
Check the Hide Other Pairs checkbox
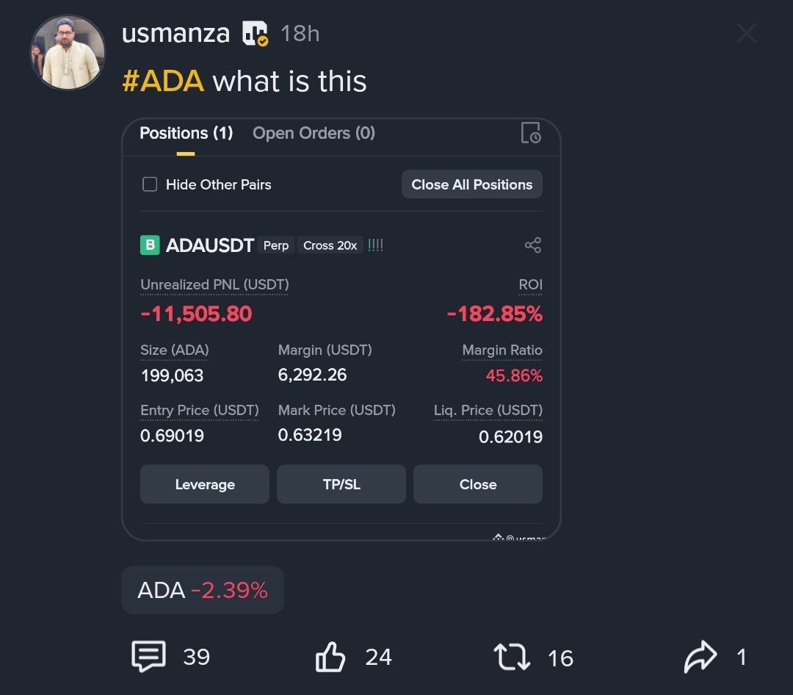pos(150,184)
